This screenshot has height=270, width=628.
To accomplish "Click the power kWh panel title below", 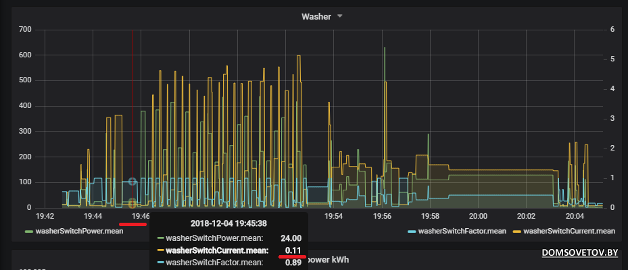I will [x=331, y=259].
